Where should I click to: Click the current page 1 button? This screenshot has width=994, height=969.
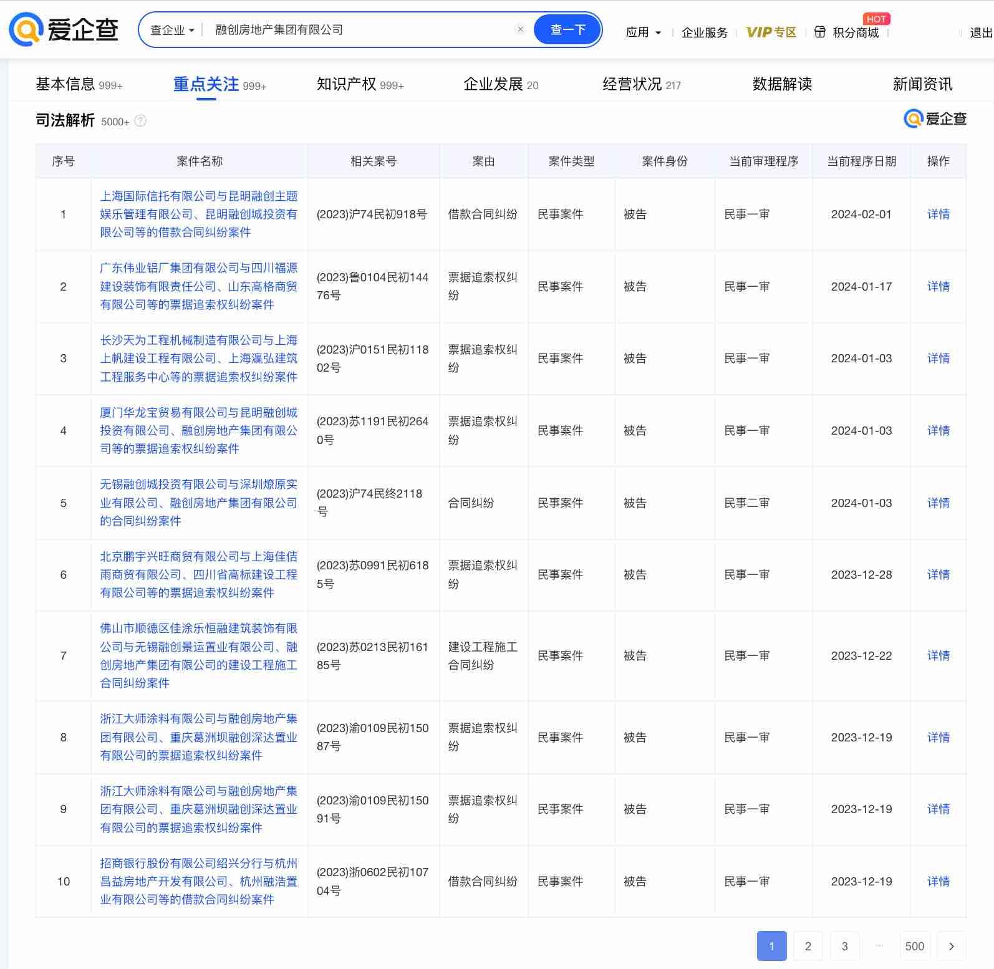click(771, 946)
